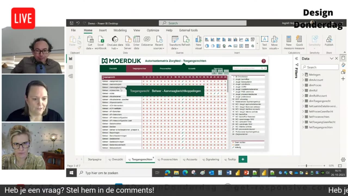348x196 pixels.
Task: Switch to Table view
Action: click(x=71, y=67)
